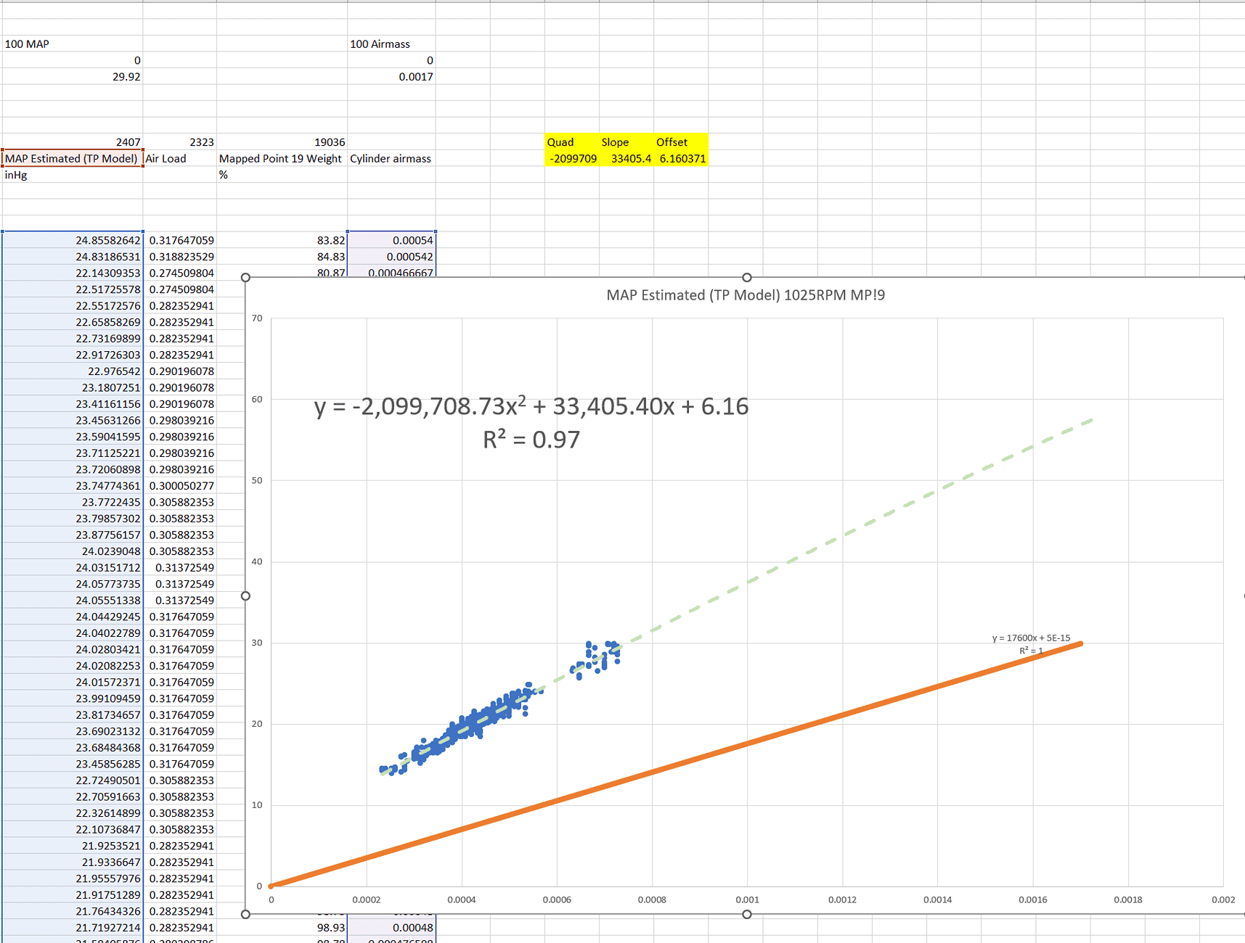Screen dimensions: 1245x943
Task: Click the 'Cylinder airmass' header cell
Action: click(391, 158)
